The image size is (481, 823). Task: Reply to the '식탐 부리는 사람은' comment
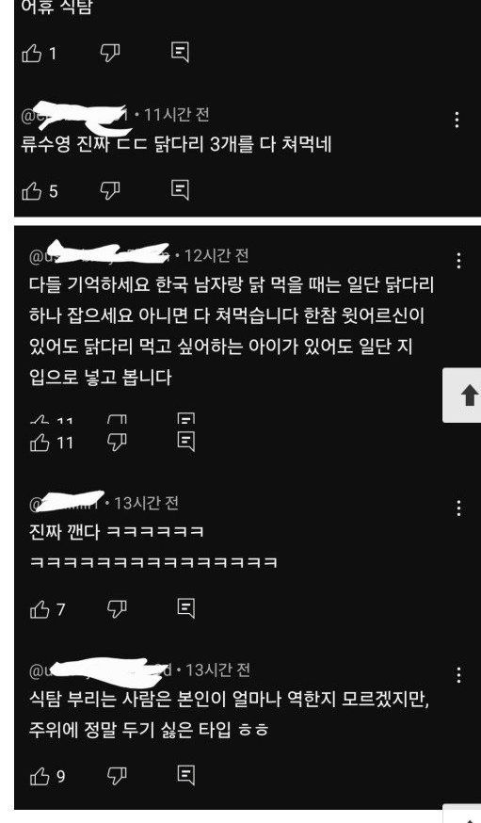[x=186, y=775]
